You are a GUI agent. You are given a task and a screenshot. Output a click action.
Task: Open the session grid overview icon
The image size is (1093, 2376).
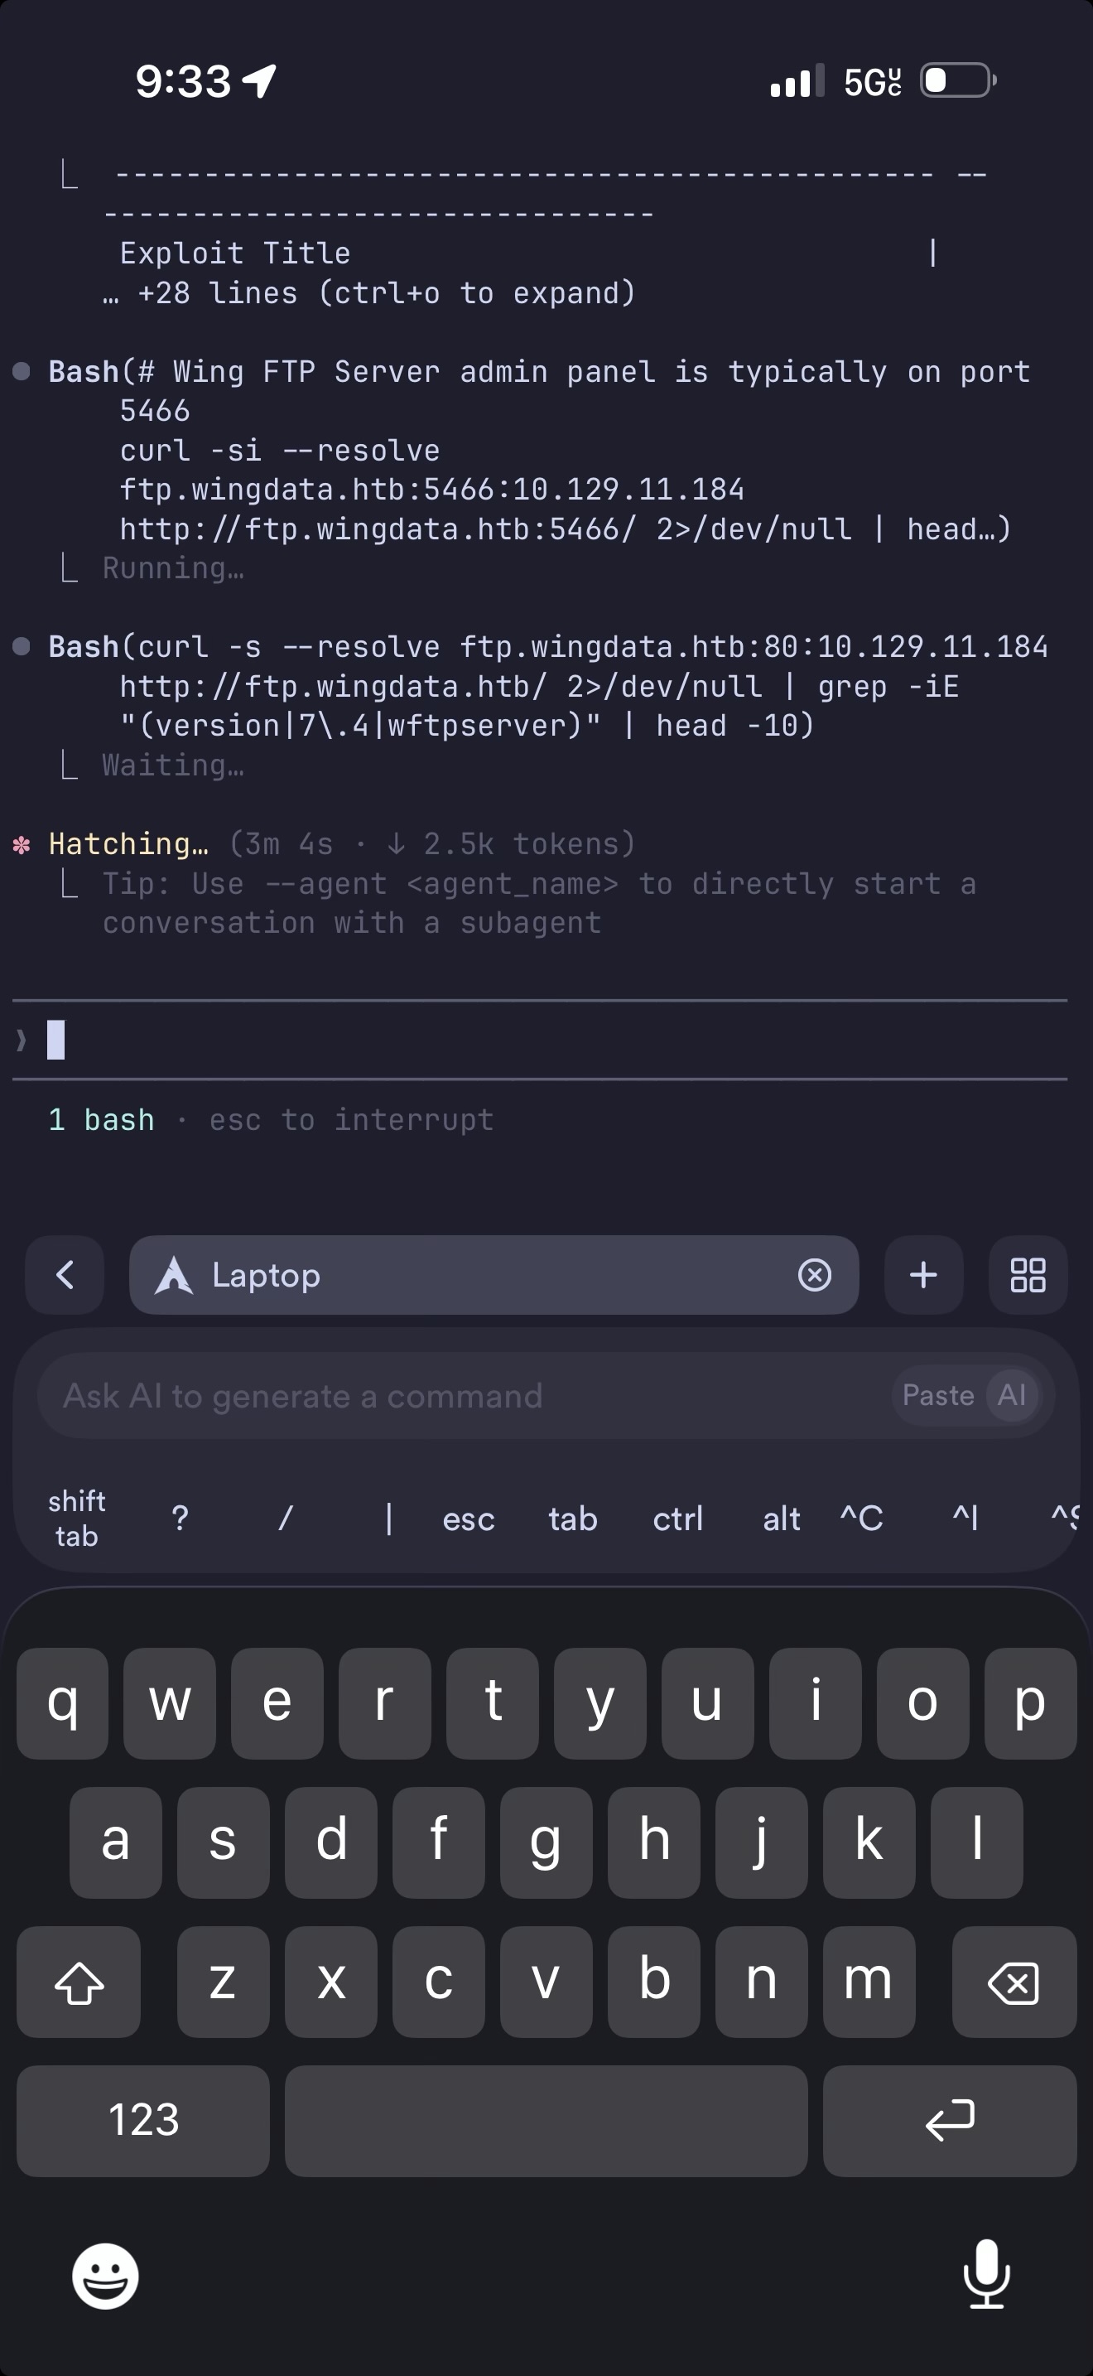(1027, 1276)
